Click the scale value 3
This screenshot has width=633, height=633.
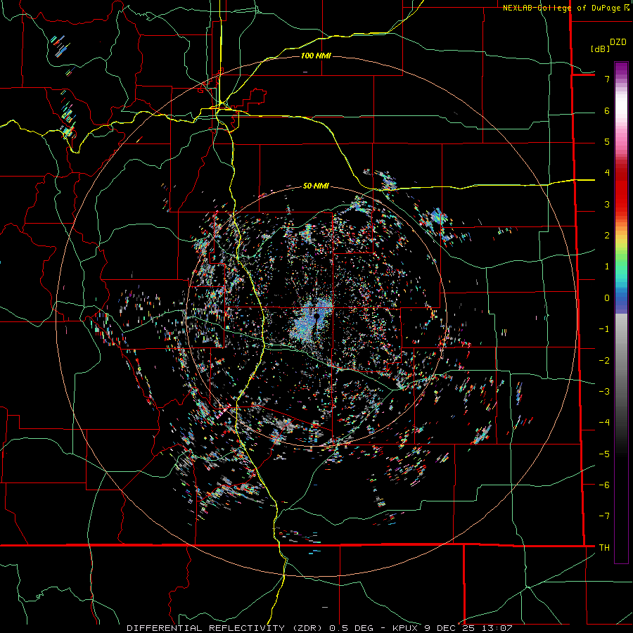tap(607, 204)
